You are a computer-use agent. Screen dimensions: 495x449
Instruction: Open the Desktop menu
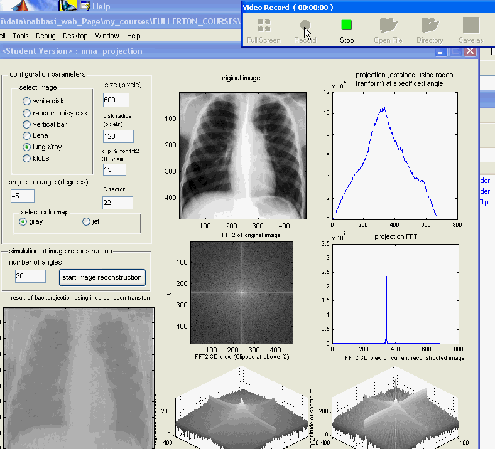[75, 36]
